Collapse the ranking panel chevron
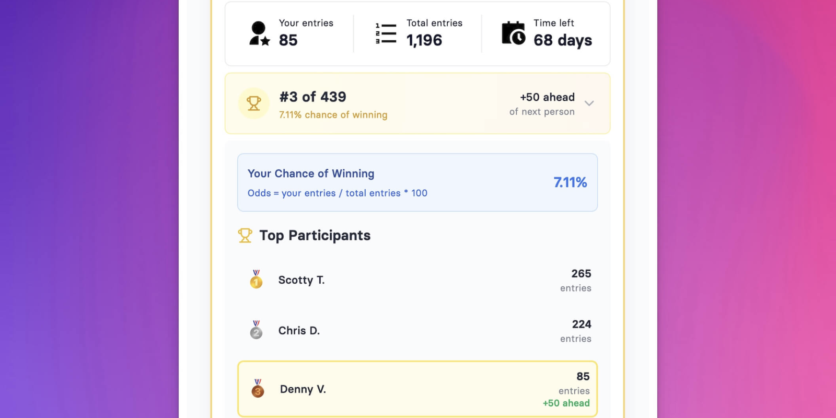Viewport: 836px width, 418px height. click(x=589, y=103)
